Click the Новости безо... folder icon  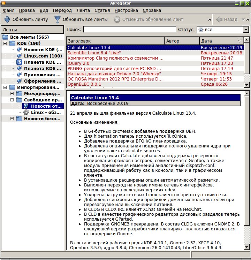(19, 119)
